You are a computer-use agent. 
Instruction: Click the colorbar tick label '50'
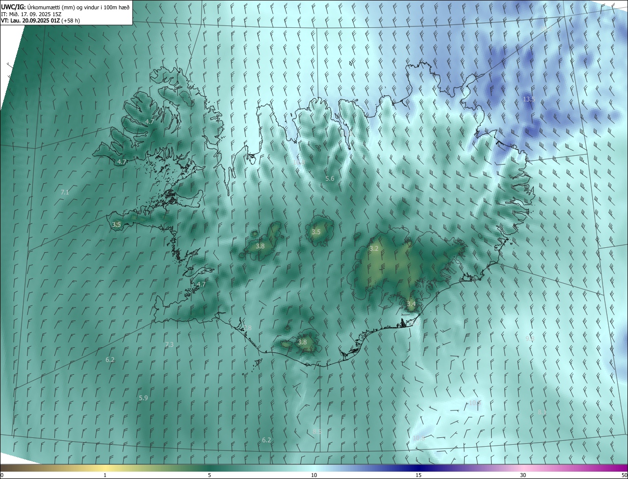pyautogui.click(x=624, y=476)
